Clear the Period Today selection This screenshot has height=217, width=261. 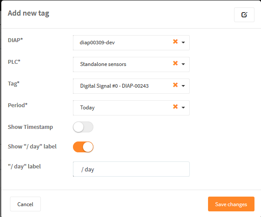pos(175,106)
